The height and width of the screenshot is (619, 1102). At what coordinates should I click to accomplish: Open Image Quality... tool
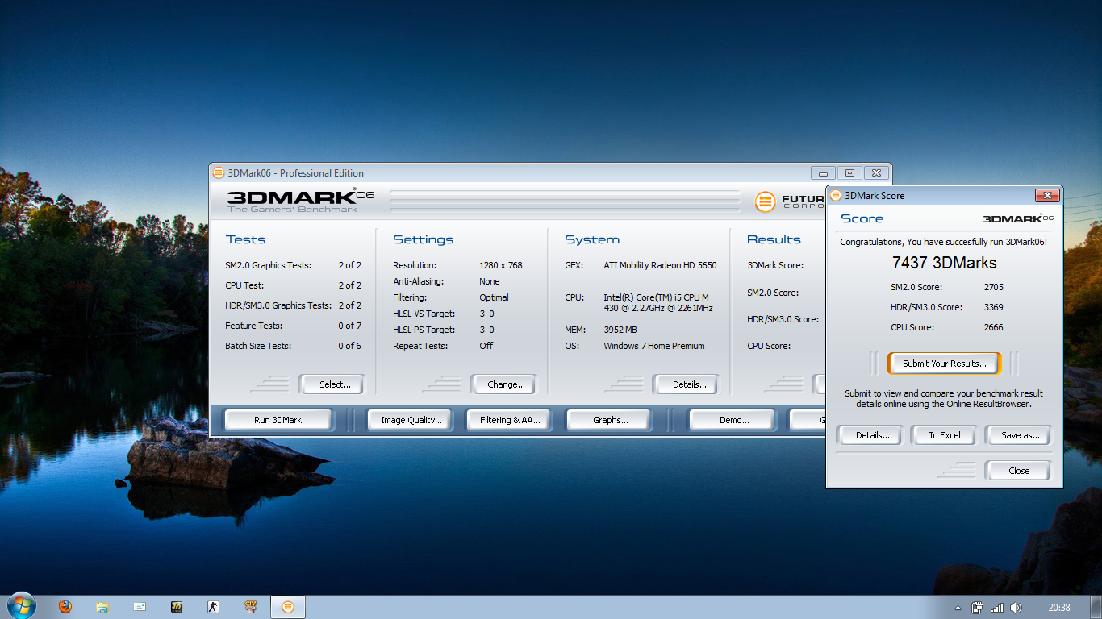point(411,420)
